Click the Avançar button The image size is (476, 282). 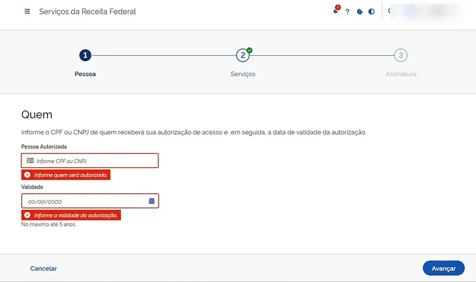[443, 268]
